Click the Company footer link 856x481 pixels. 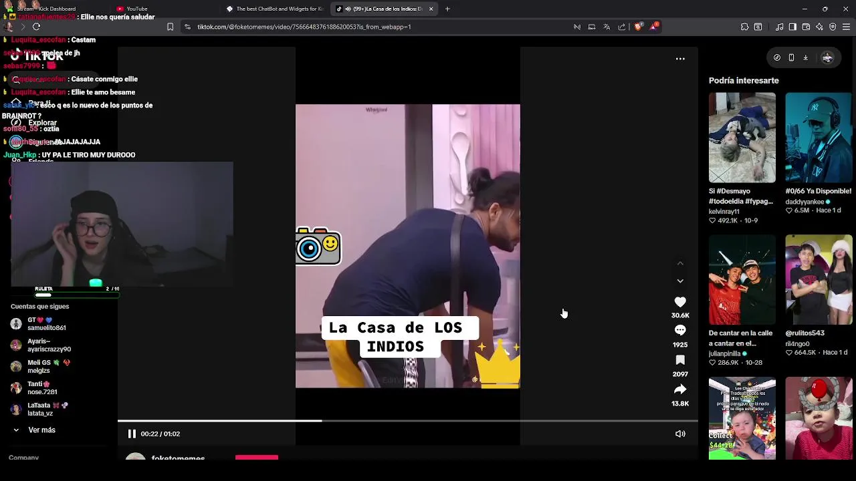pos(23,458)
